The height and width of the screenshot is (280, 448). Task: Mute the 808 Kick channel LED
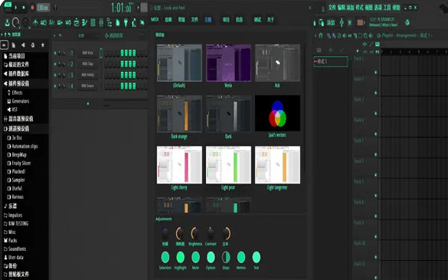tap(55, 53)
